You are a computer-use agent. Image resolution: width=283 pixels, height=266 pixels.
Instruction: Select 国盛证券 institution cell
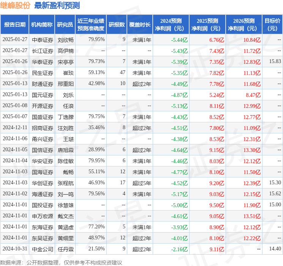[x=43, y=117]
